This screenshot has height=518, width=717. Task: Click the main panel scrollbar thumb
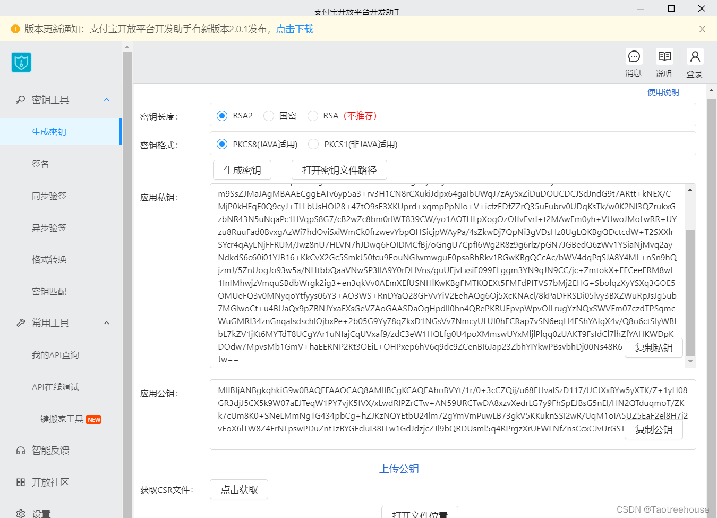pos(712,308)
